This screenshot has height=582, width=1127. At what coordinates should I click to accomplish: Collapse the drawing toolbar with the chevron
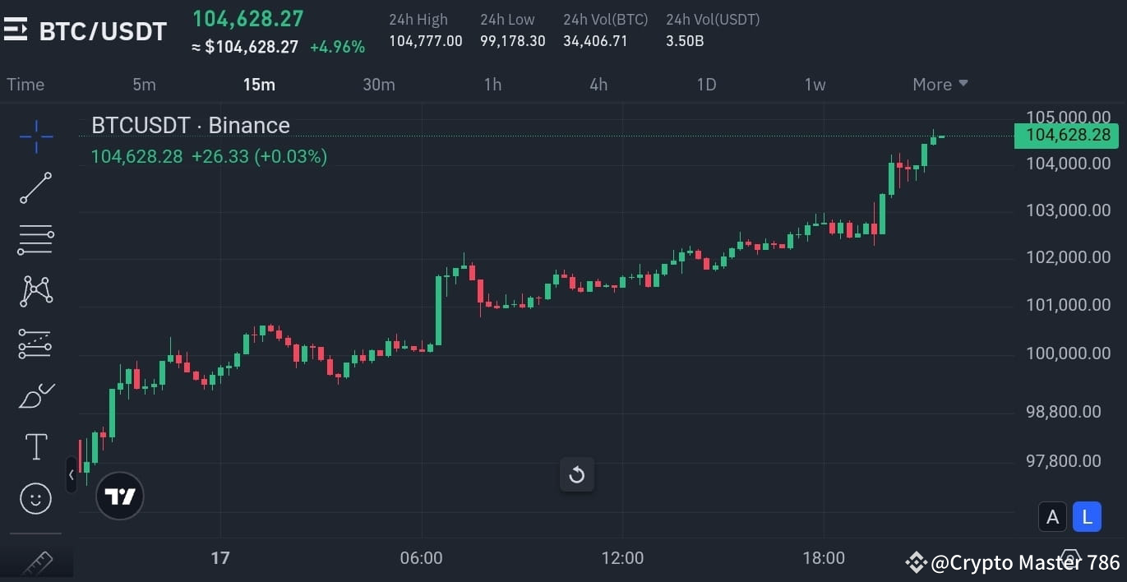tap(72, 474)
